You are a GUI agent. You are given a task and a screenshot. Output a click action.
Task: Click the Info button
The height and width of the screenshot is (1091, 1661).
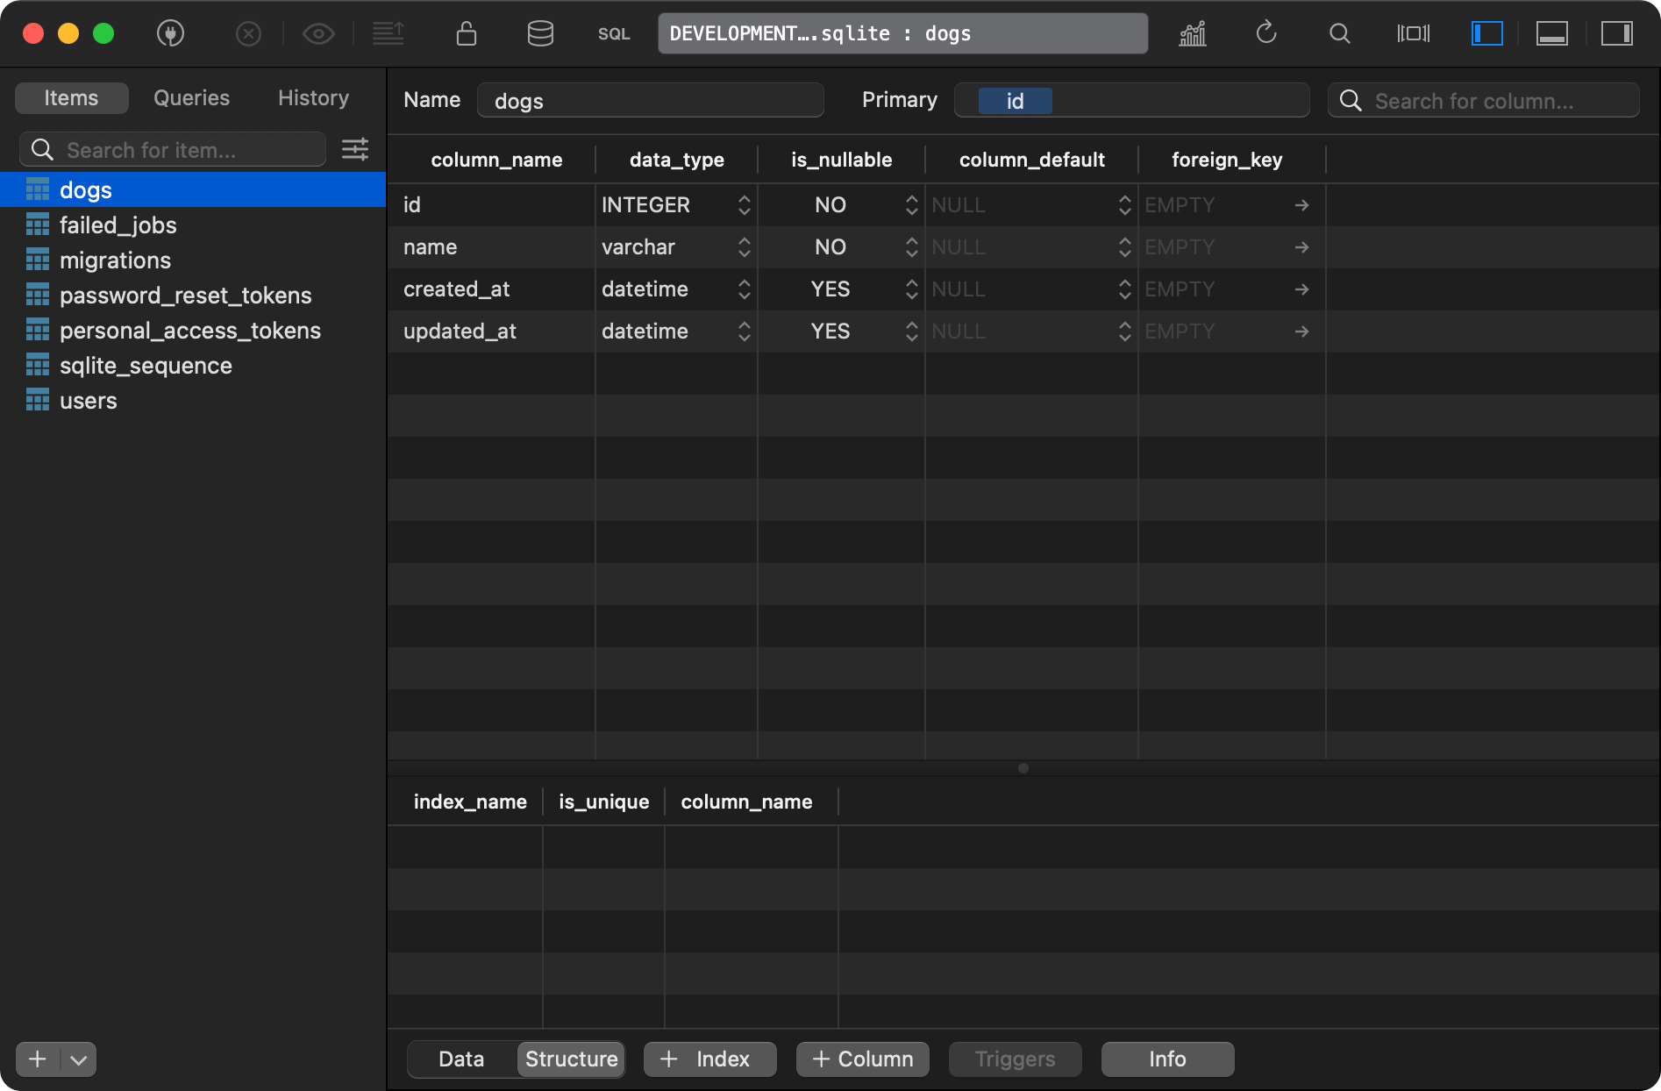pos(1167,1059)
